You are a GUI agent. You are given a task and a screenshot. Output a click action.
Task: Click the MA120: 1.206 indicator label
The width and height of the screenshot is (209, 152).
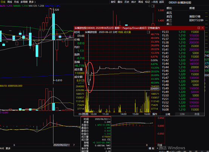click(x=36, y=6)
